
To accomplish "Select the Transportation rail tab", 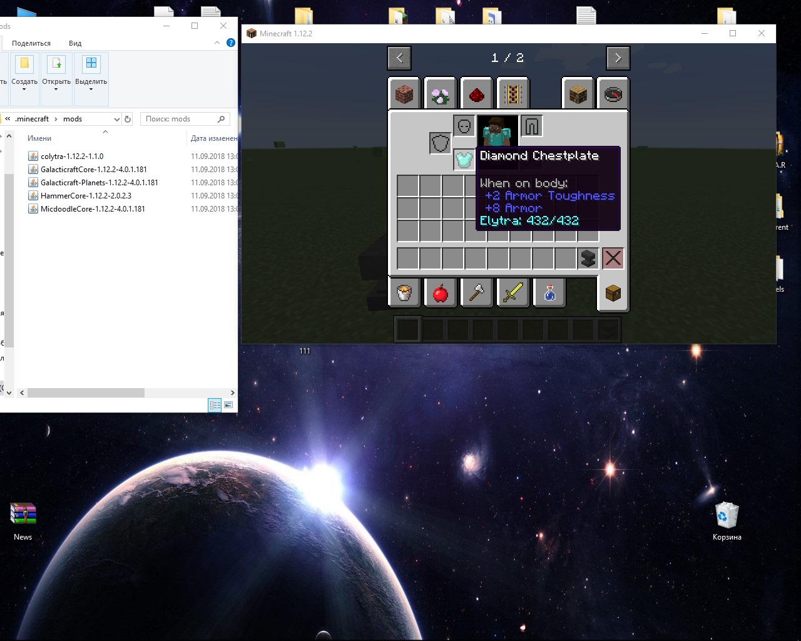I will coord(513,95).
